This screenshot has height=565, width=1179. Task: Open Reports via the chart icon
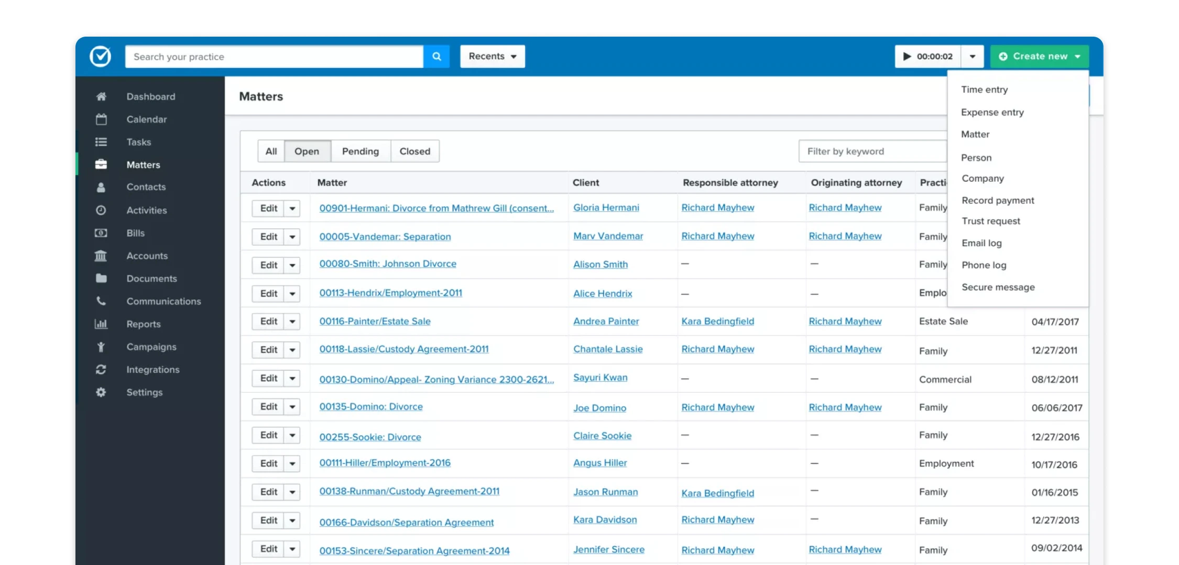pos(101,324)
